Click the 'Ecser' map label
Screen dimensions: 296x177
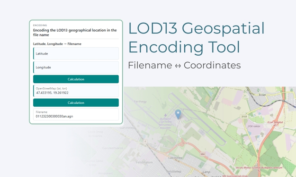262,94
